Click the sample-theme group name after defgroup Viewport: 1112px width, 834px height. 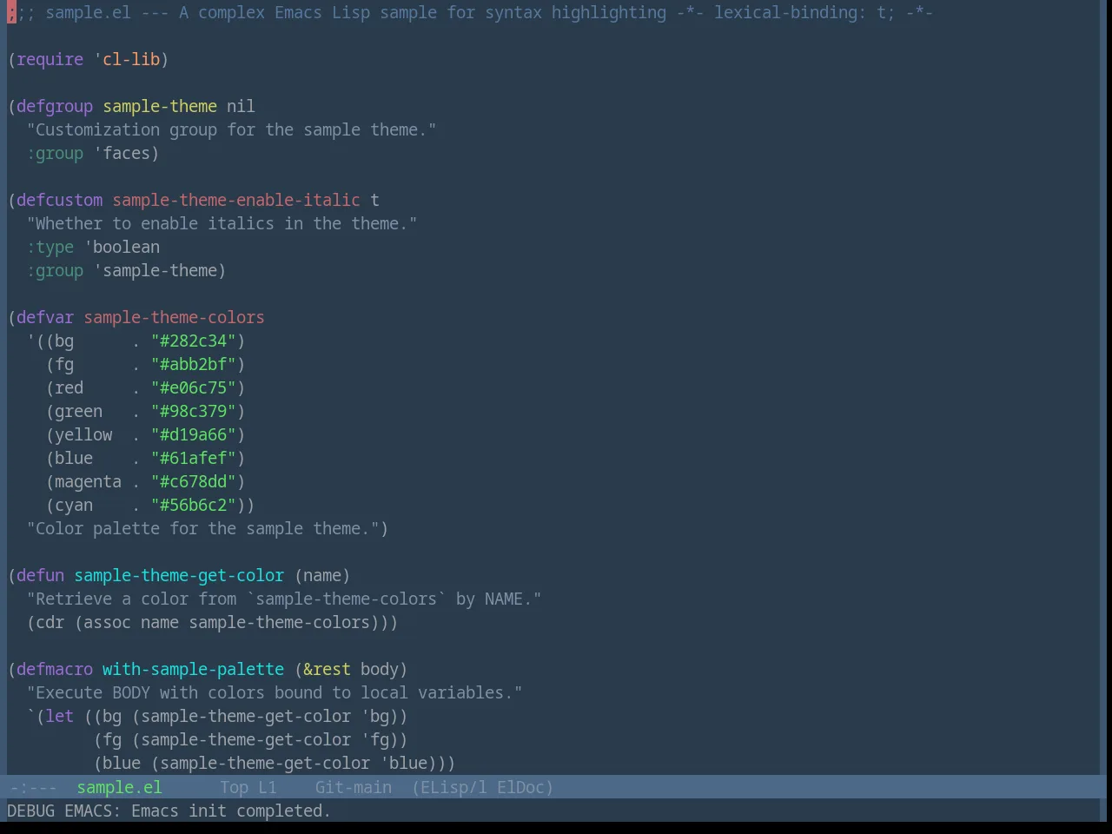160,106
